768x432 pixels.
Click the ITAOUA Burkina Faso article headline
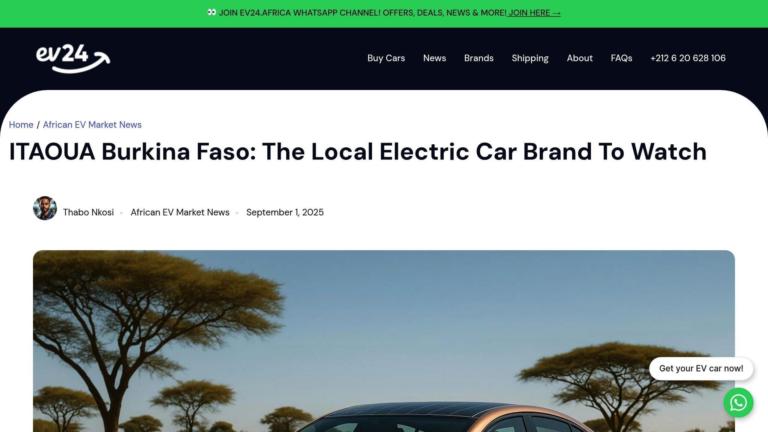(x=358, y=151)
